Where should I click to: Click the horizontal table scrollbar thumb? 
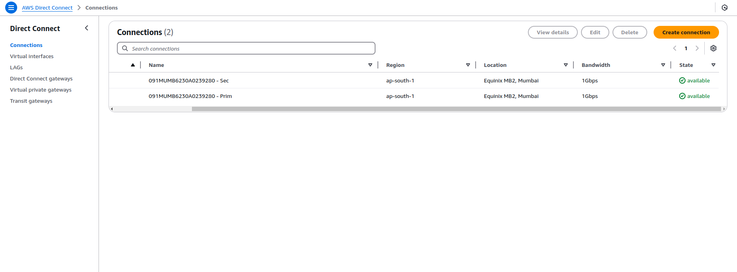[456, 109]
